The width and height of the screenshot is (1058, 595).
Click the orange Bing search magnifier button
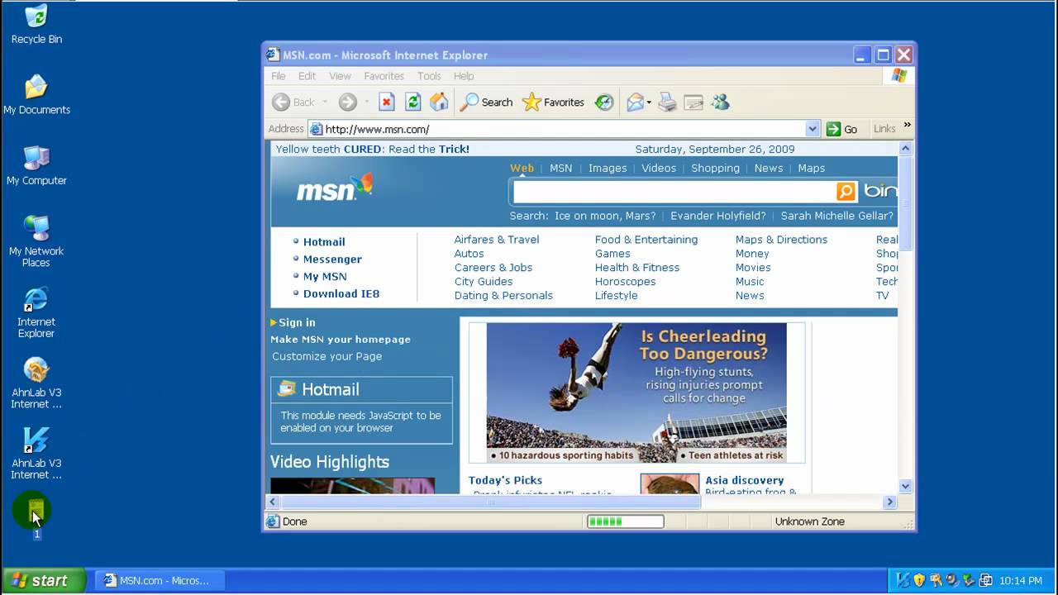point(846,192)
